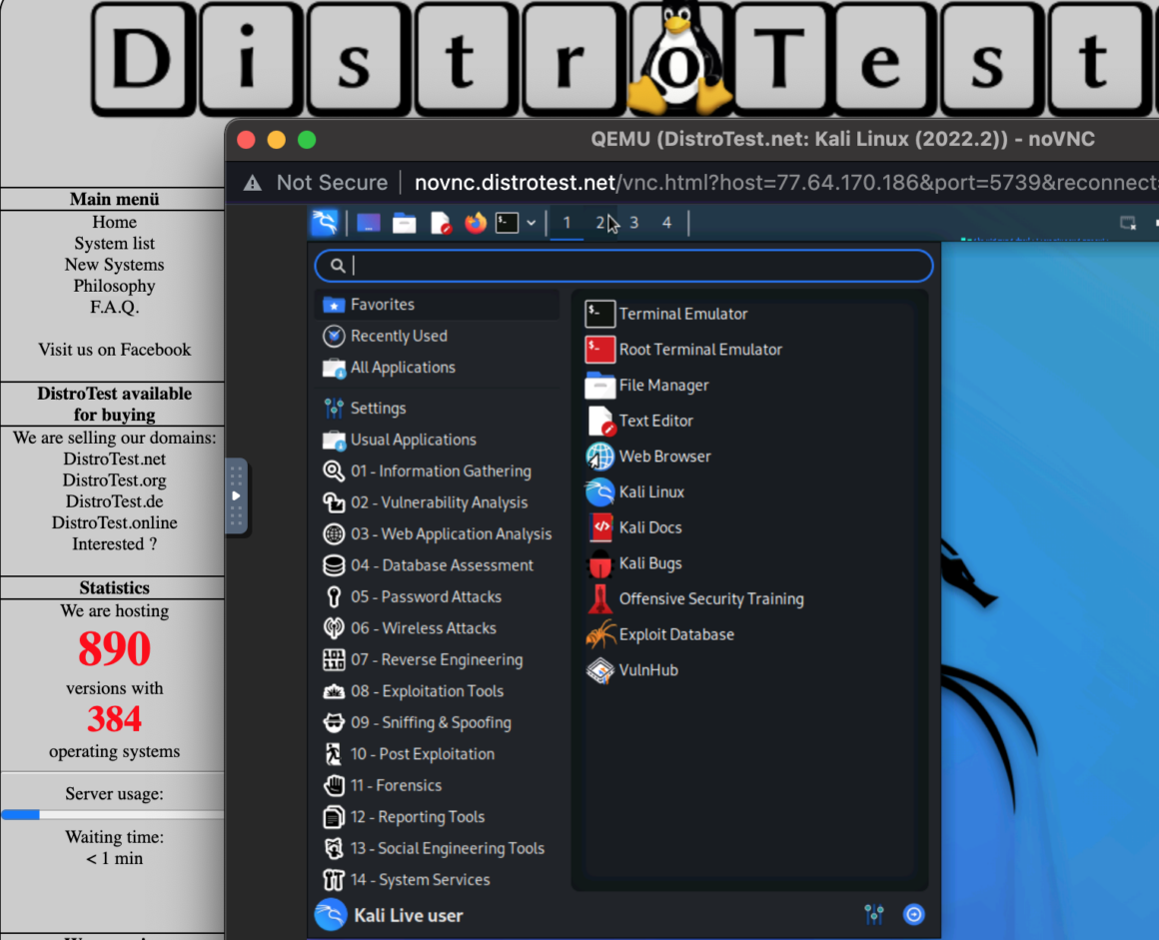1159x940 pixels.
Task: Open 08 - Exploitation Tools category
Action: [437, 691]
